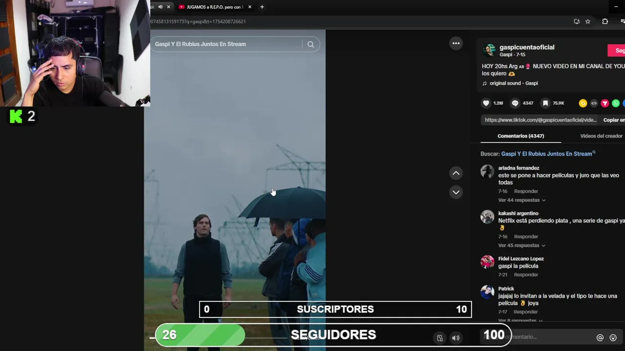Click the yellow repost icon
This screenshot has height=351, width=625.
pyautogui.click(x=583, y=103)
